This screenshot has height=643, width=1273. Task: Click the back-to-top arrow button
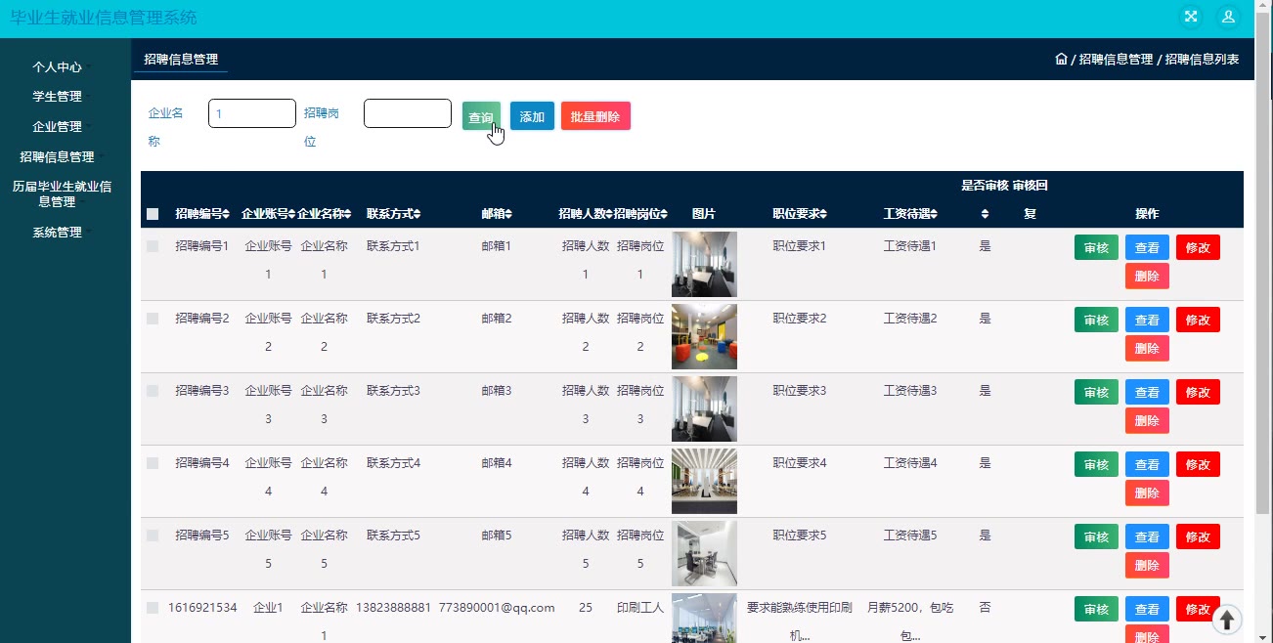tap(1227, 620)
